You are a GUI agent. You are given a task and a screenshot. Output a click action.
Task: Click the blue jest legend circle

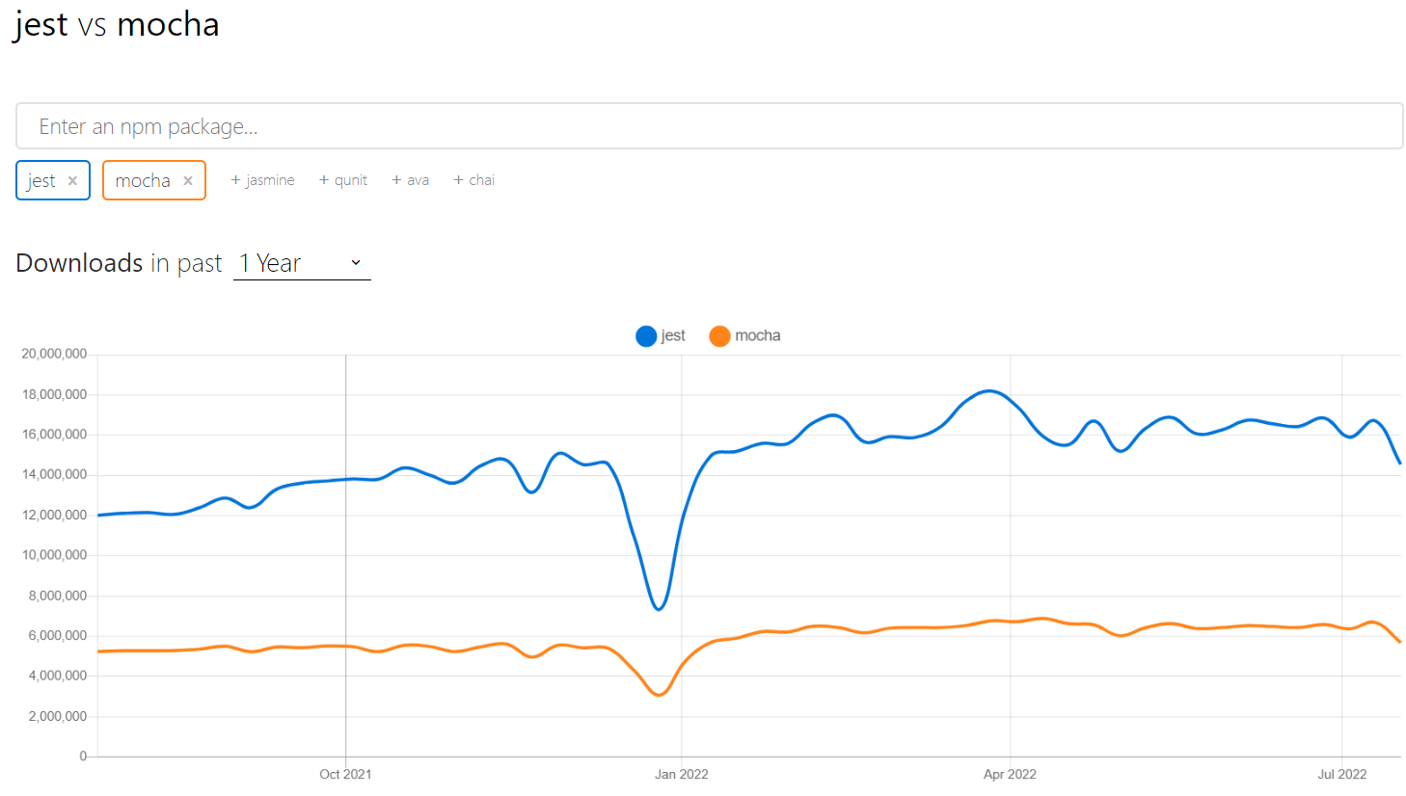[646, 336]
